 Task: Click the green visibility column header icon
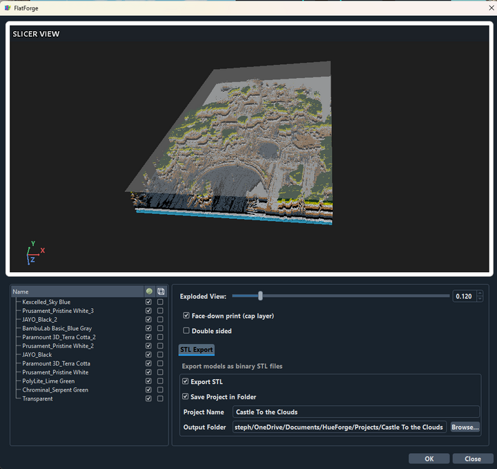[x=149, y=291]
